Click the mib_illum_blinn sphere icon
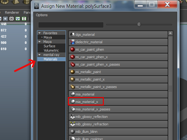Viewport: 187px width, 140px height. [73, 132]
